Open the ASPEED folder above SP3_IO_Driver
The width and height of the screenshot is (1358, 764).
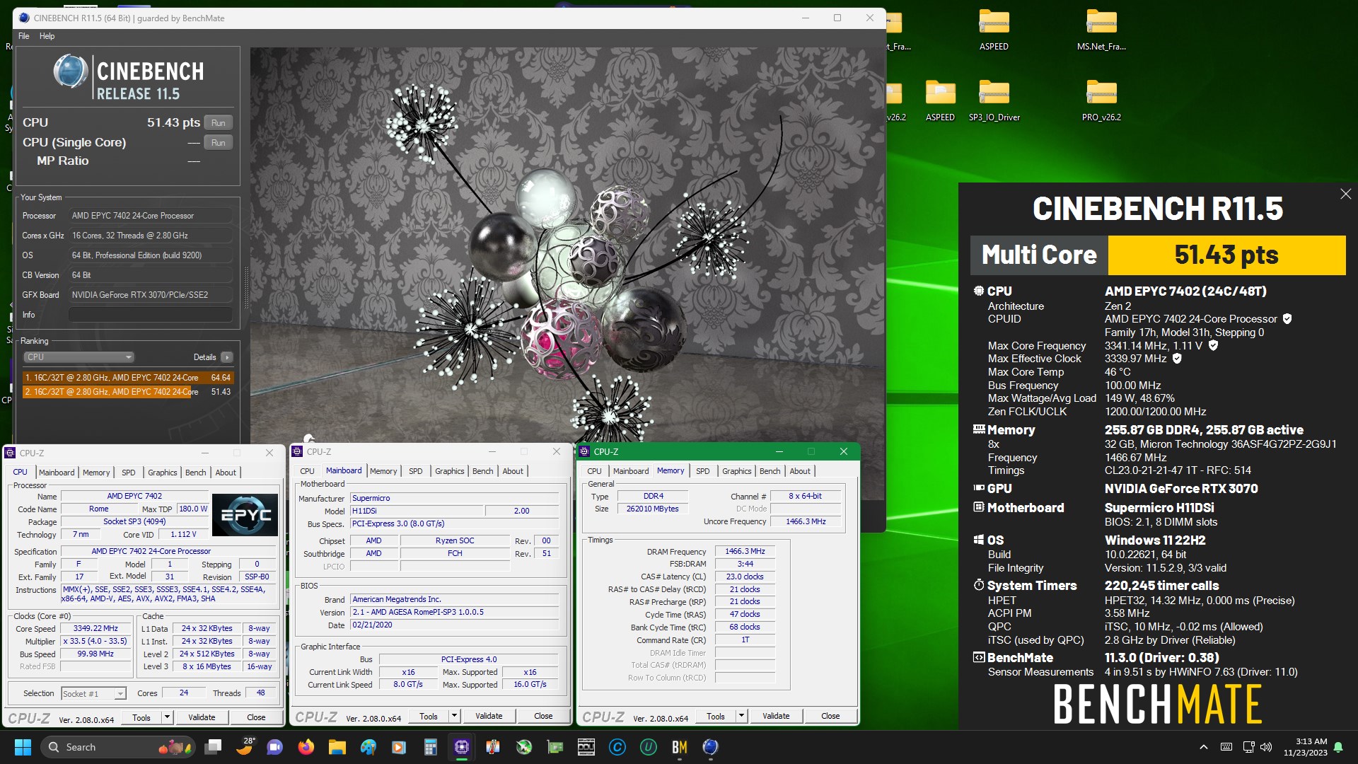point(994,30)
